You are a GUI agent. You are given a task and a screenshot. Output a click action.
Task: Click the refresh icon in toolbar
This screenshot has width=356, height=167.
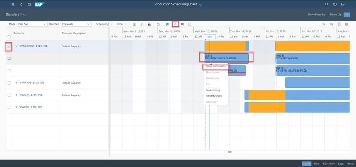pos(190,24)
